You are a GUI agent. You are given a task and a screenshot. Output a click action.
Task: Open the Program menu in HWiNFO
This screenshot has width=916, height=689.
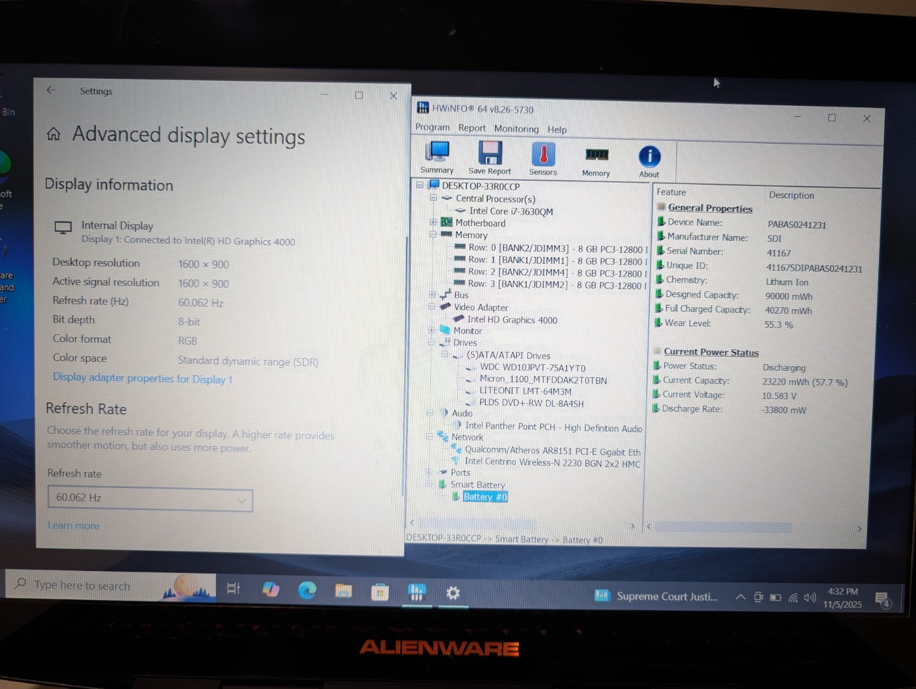coord(432,127)
